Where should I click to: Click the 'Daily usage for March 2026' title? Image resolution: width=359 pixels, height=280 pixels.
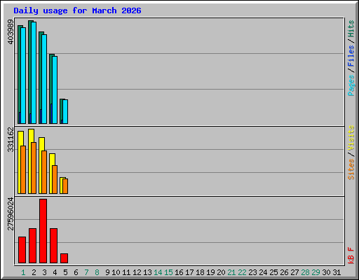coord(77,10)
